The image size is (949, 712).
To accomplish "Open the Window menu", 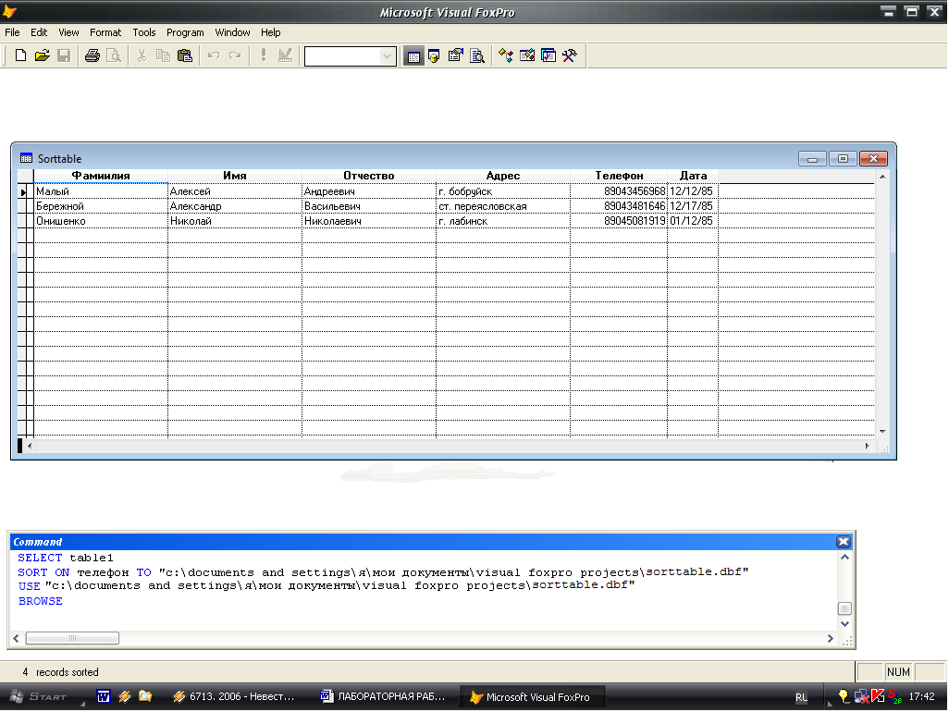I will (232, 32).
